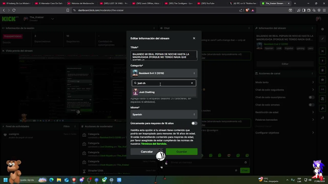Viewport: 328px width, 184px height.
Task: Open the Windows Start menu
Action: pyautogui.click(x=5, y=180)
